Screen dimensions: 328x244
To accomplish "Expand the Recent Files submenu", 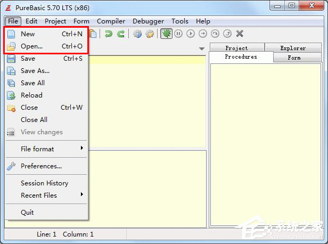I will pyautogui.click(x=46, y=196).
